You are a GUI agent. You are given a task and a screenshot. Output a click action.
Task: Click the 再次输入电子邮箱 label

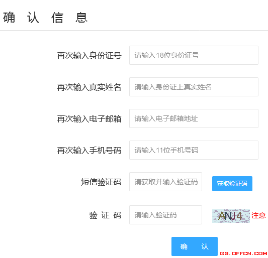click(x=89, y=119)
